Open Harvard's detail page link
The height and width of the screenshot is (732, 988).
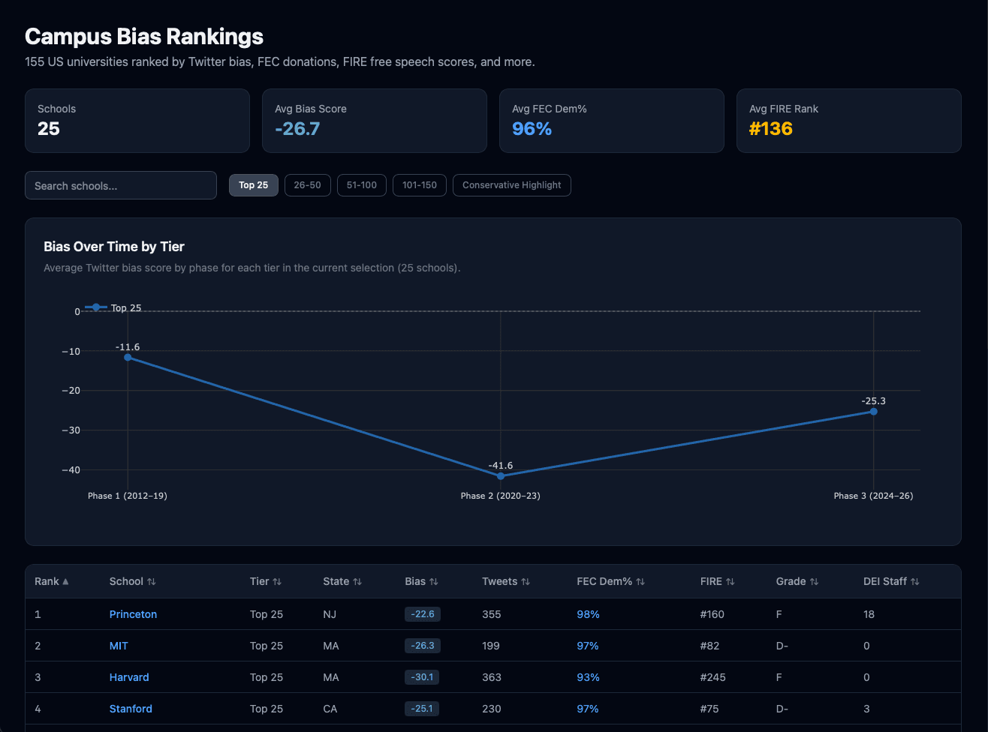tap(129, 677)
